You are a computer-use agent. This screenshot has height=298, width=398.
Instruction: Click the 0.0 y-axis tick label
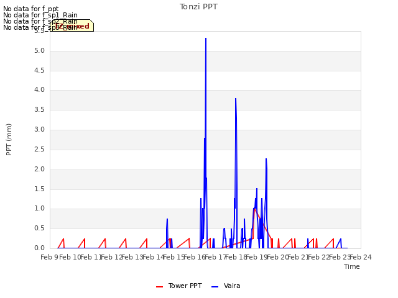39,248
